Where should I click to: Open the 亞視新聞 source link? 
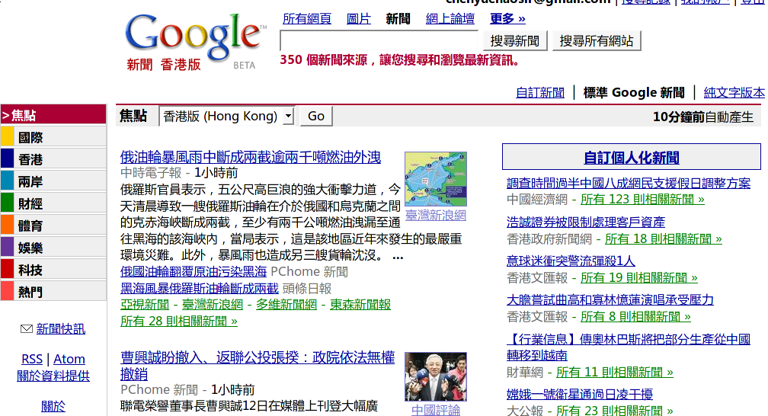[x=145, y=304]
